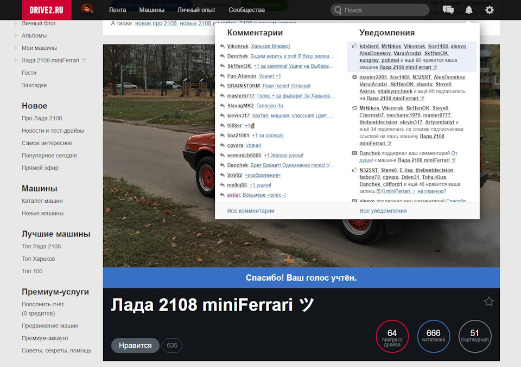Open Лента in top navigation
This screenshot has height=367, width=521.
117,10
